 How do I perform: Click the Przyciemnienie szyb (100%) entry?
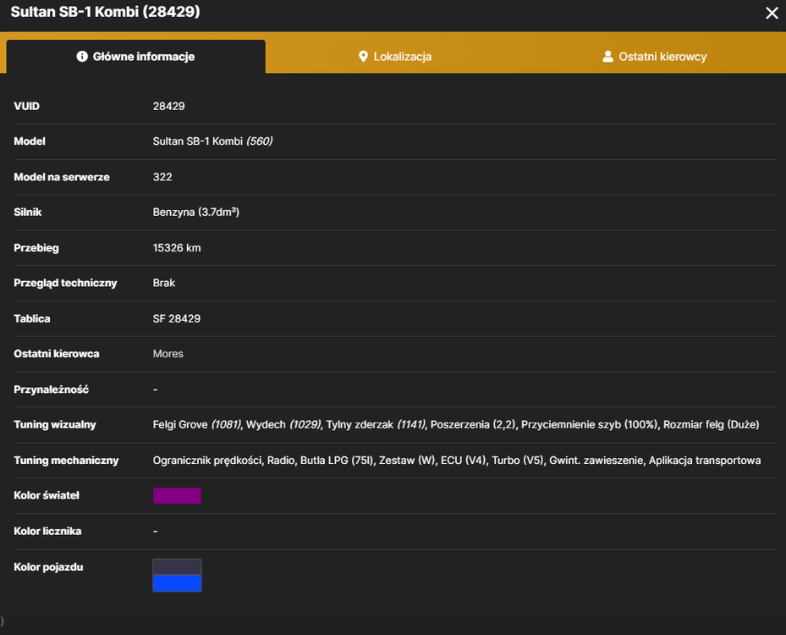[590, 425]
